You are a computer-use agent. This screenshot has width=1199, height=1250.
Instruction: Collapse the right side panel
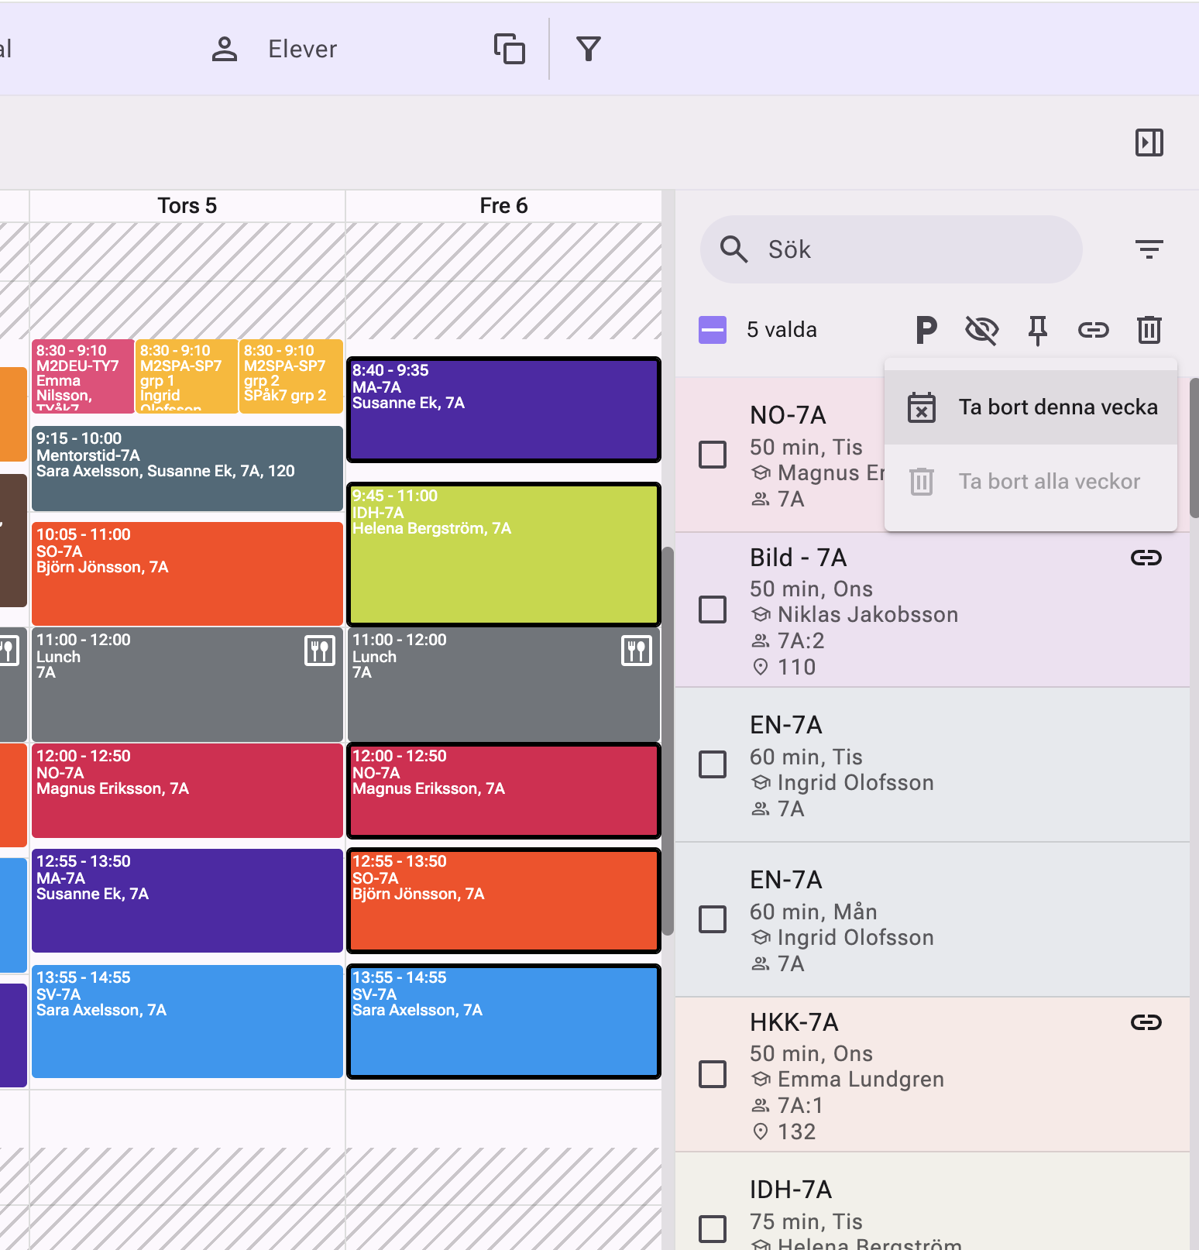tap(1149, 143)
